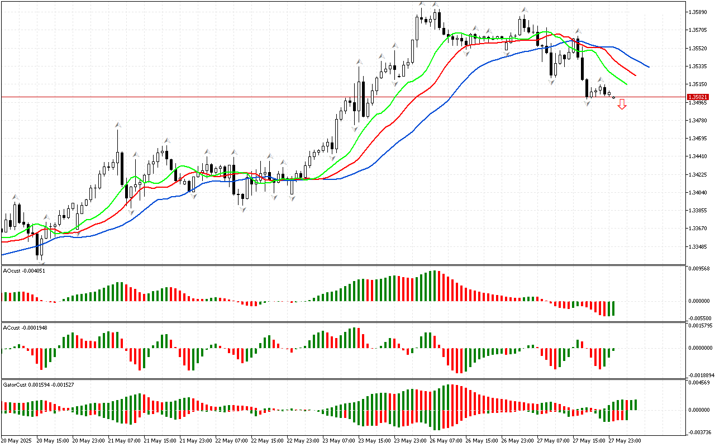
Task: Click the 1.33485 price scale label
Action: click(698, 246)
